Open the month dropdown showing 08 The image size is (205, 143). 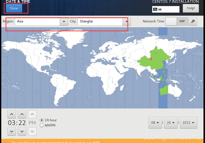click(x=155, y=123)
